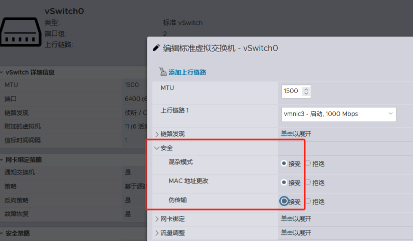Collapse the 安全 section
The image size is (413, 241).
click(157, 148)
